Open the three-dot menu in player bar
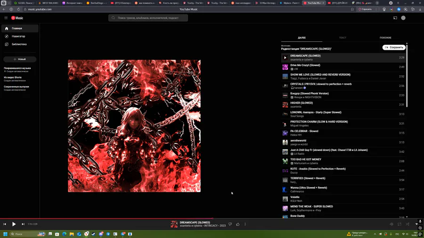 click(245, 224)
